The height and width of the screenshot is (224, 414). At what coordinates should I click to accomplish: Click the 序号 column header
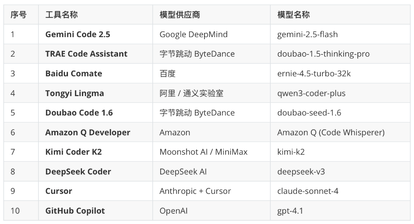19,15
